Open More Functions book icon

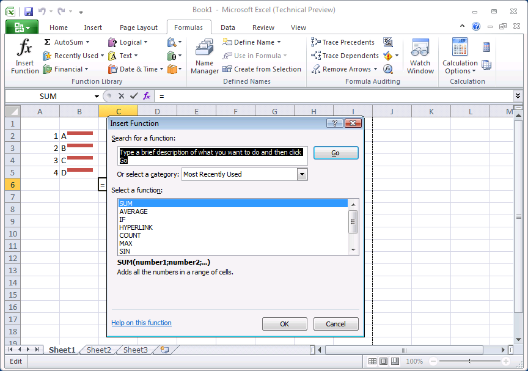point(174,69)
